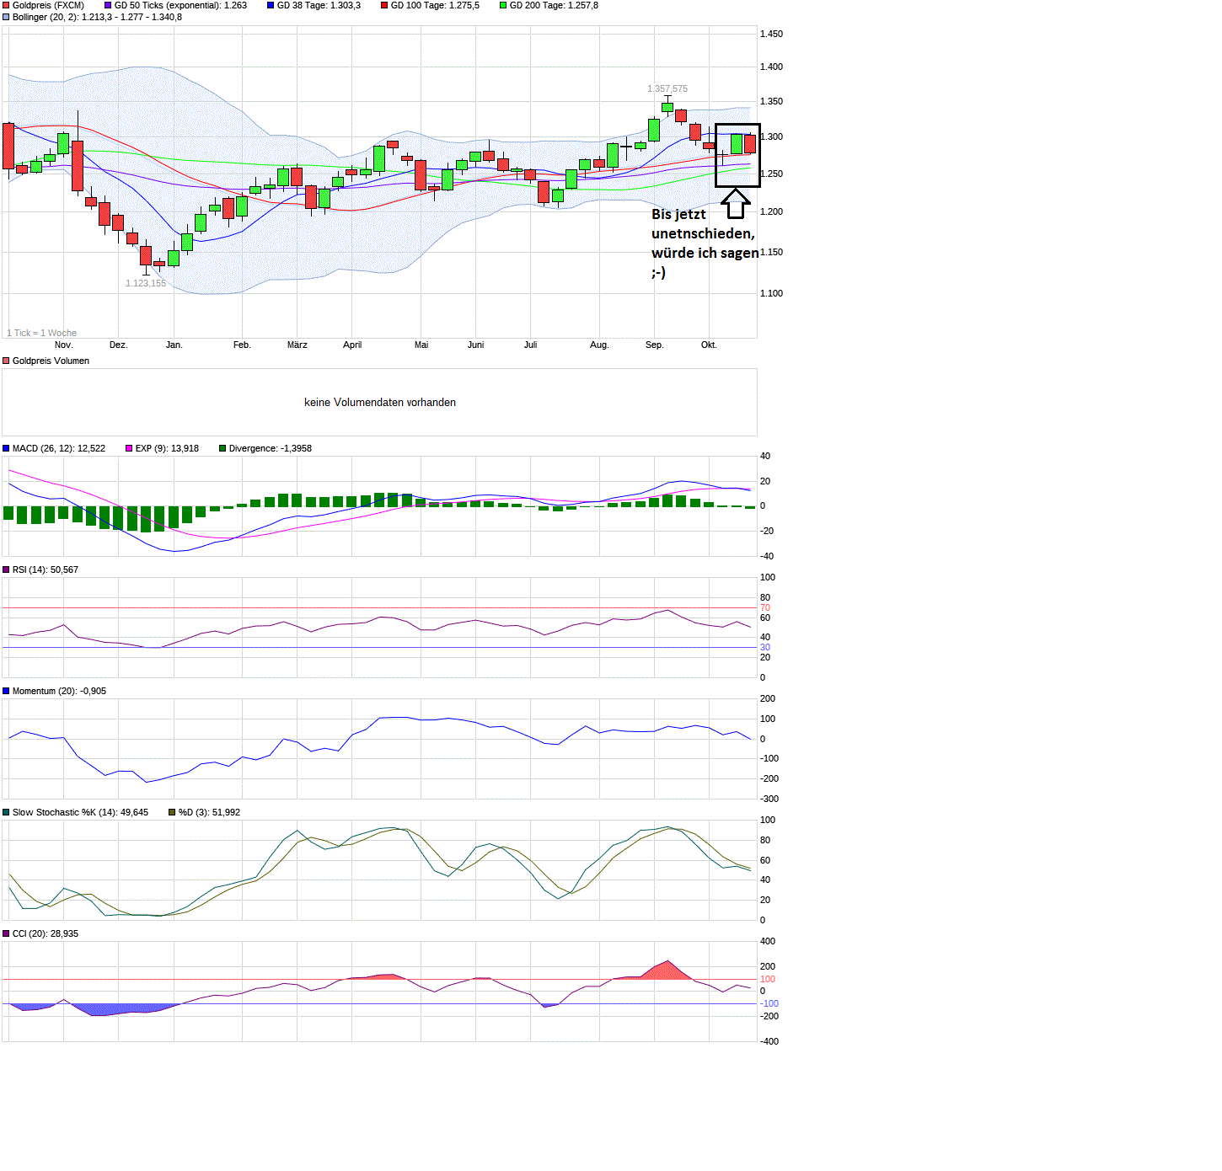Switch to the April section of the chart
This screenshot has height=1171, width=1222.
[351, 345]
